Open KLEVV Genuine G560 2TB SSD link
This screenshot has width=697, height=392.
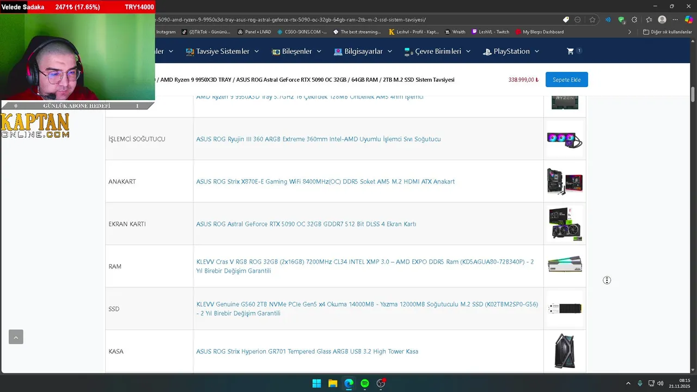(x=367, y=309)
